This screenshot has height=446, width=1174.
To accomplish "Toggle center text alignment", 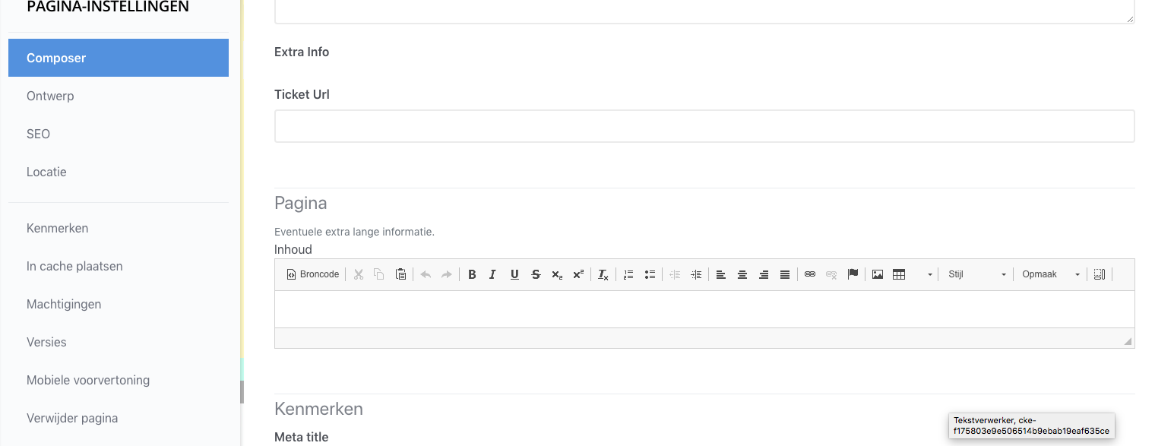I will pos(742,274).
